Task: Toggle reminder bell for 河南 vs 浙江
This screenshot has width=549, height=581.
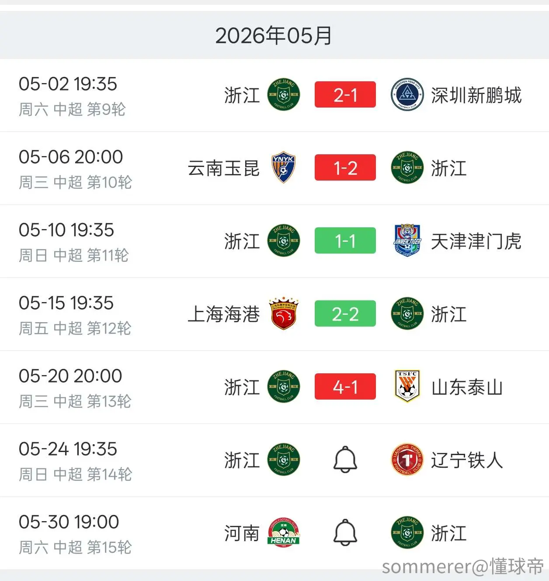Action: (345, 532)
